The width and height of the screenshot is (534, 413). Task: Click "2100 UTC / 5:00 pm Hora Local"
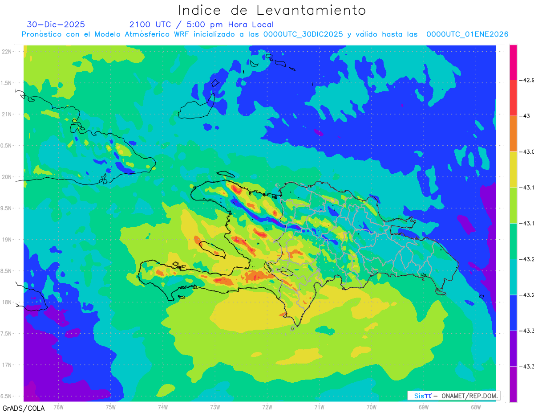(202, 25)
